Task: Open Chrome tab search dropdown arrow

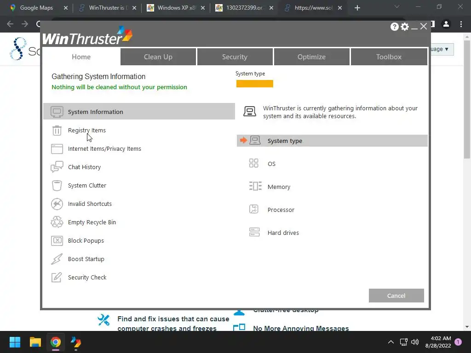Action: click(x=397, y=6)
